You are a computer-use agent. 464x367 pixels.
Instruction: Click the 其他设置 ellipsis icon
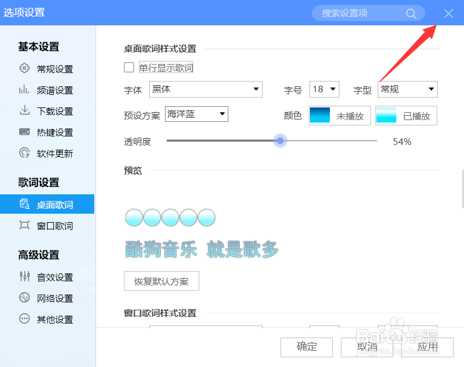[x=24, y=319]
